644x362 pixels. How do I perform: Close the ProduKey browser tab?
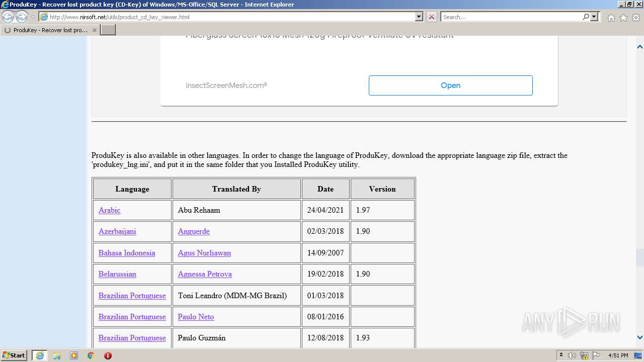(x=94, y=30)
